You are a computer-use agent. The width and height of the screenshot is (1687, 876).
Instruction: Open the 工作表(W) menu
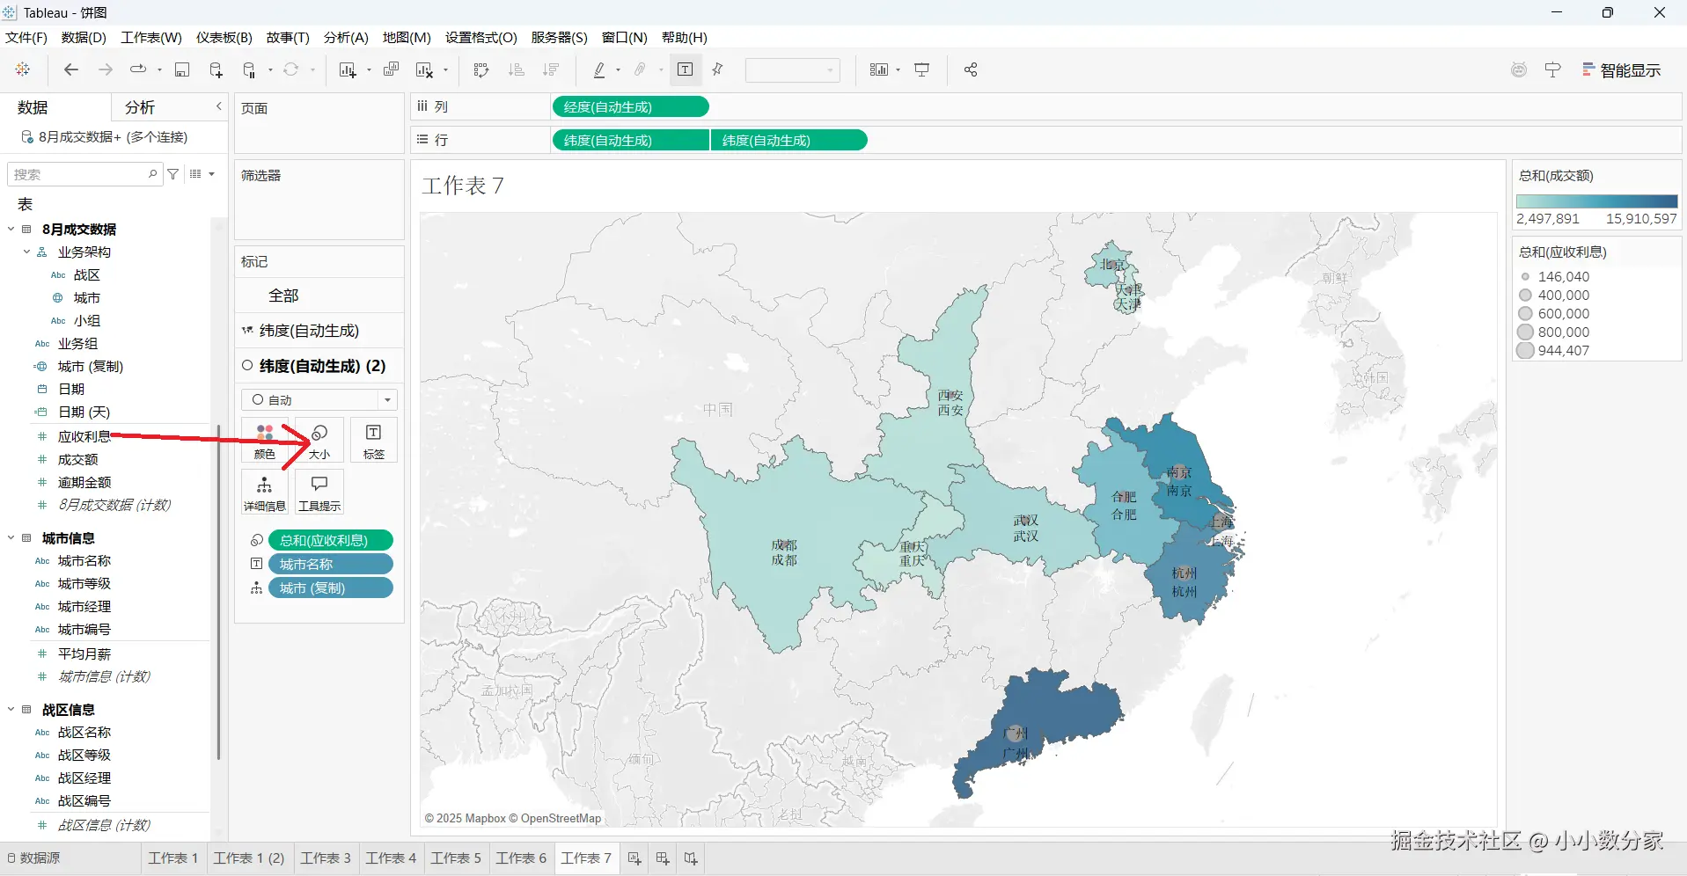pyautogui.click(x=151, y=37)
